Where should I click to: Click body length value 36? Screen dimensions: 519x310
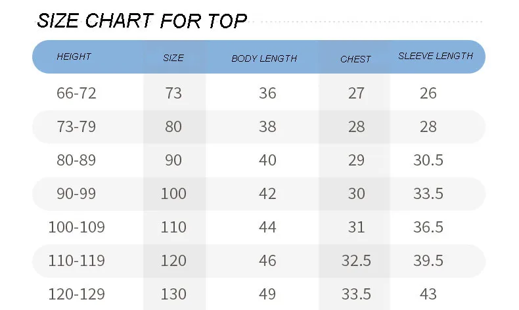click(x=267, y=93)
